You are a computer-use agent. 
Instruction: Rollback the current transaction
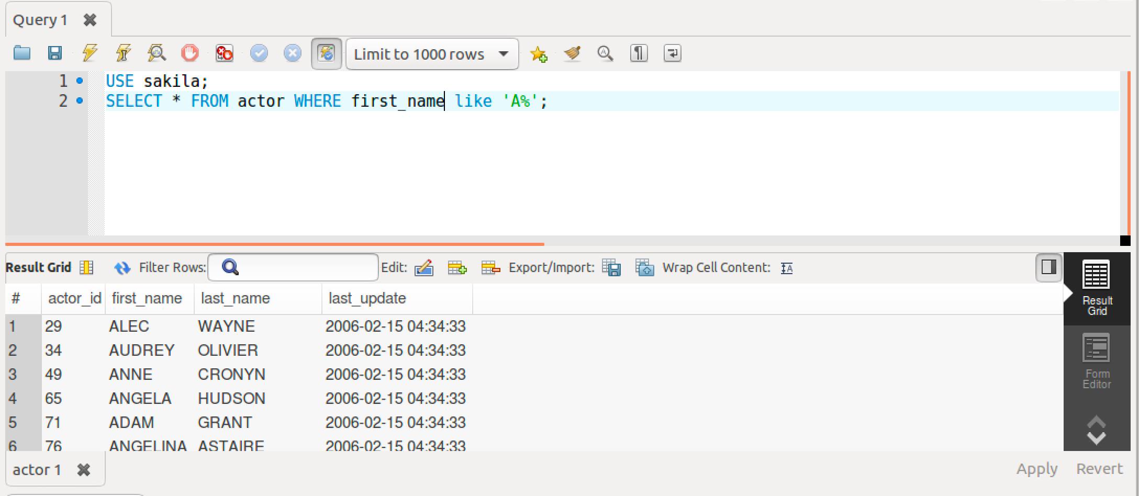click(292, 53)
